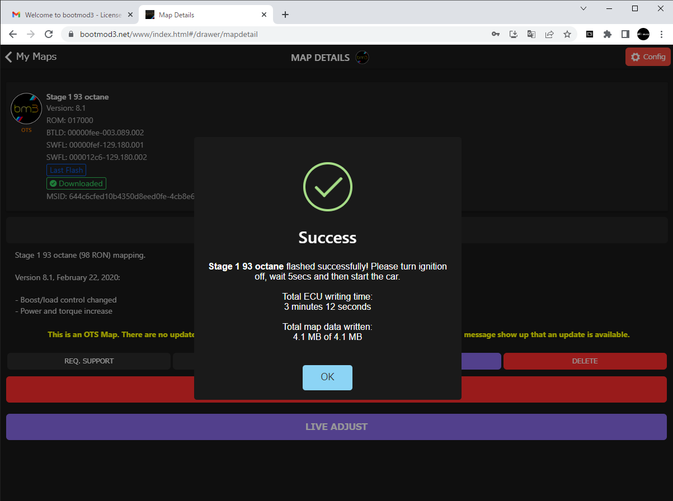Click the '4.1 MB of 4.1 MB' text

click(328, 337)
